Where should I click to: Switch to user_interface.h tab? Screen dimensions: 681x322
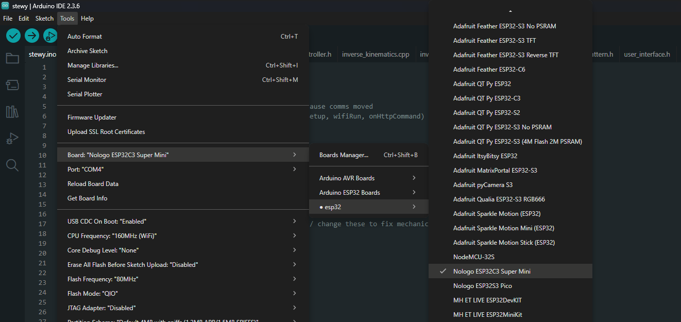(x=647, y=54)
